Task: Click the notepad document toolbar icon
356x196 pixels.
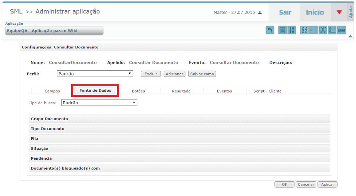Action: [x=282, y=30]
